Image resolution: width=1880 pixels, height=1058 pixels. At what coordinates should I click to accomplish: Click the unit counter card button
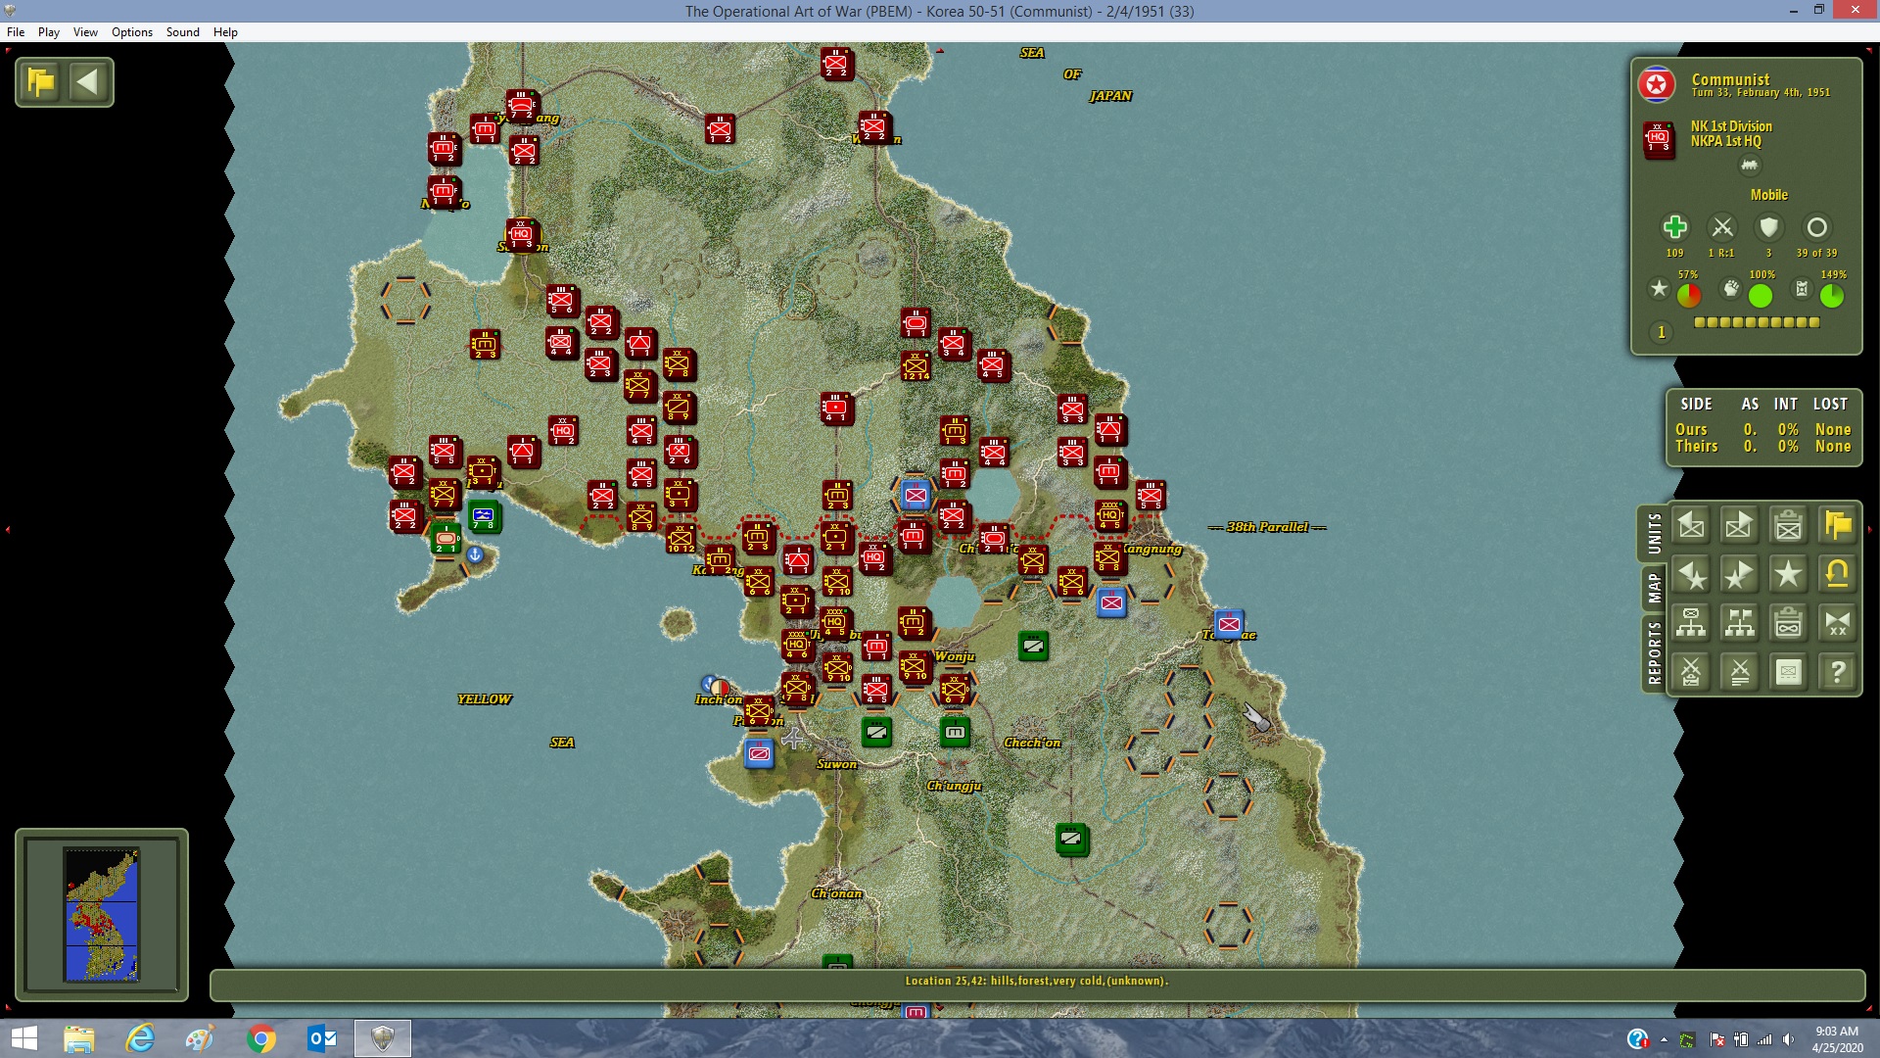coord(1789,672)
